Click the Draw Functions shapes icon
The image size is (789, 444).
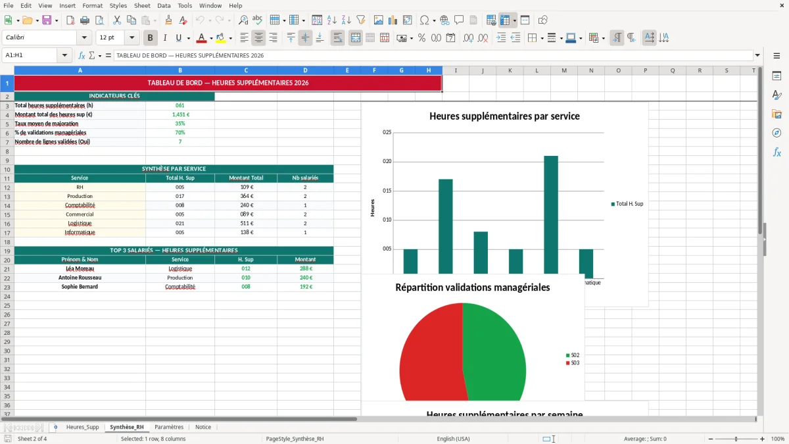[x=542, y=20]
